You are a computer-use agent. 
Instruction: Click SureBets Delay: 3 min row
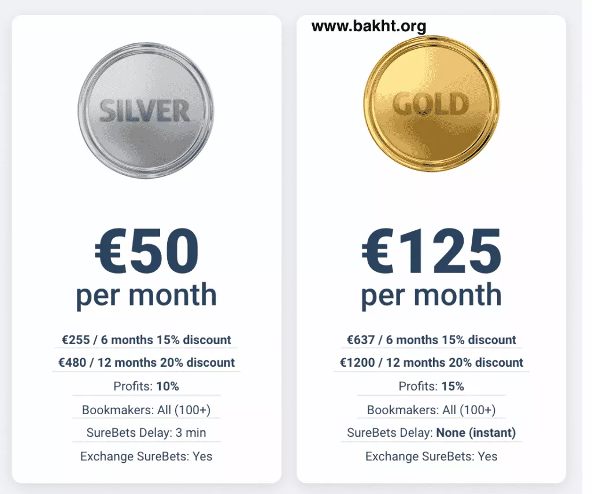click(146, 433)
